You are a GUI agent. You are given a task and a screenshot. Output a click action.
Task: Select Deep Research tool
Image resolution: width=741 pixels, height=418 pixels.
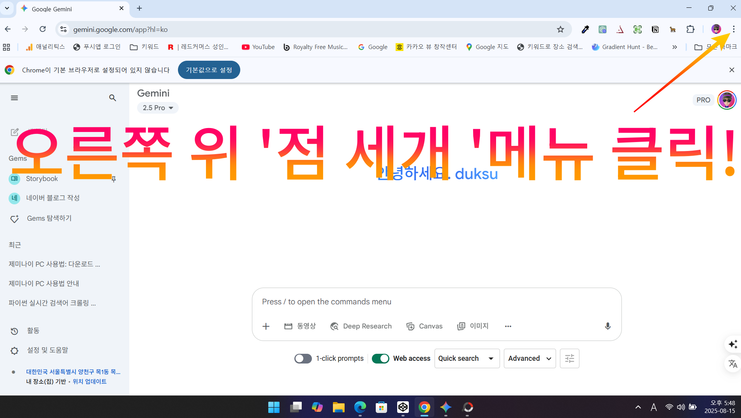tap(361, 326)
